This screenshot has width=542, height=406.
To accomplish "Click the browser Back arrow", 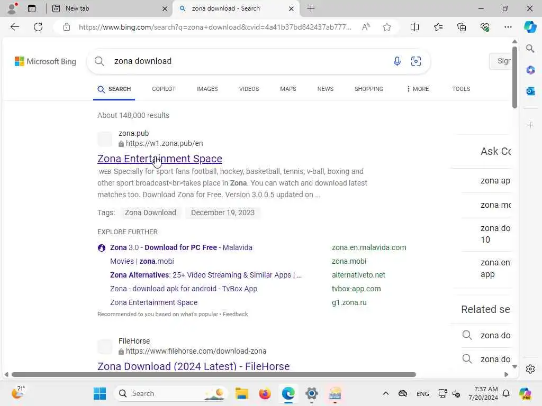I will (14, 27).
